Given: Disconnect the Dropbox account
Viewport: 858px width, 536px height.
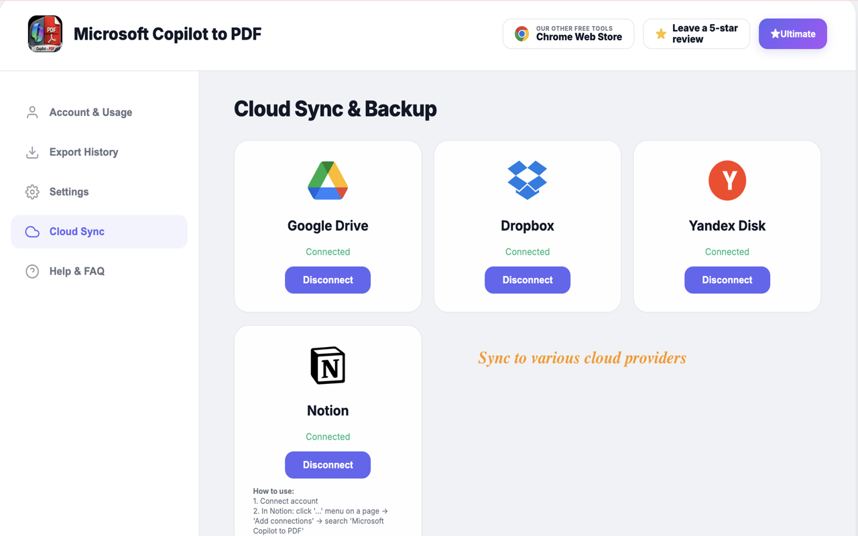Looking at the screenshot, I should (528, 280).
